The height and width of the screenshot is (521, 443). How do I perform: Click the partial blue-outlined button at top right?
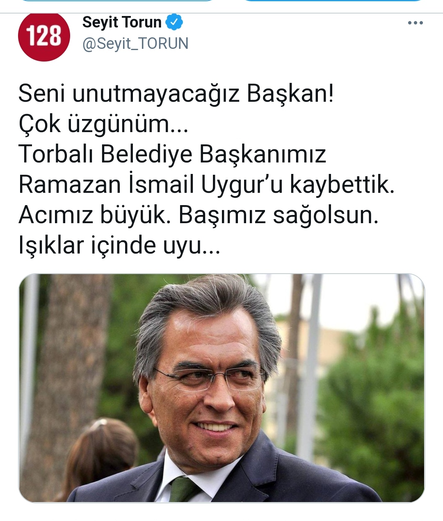(333, 1)
